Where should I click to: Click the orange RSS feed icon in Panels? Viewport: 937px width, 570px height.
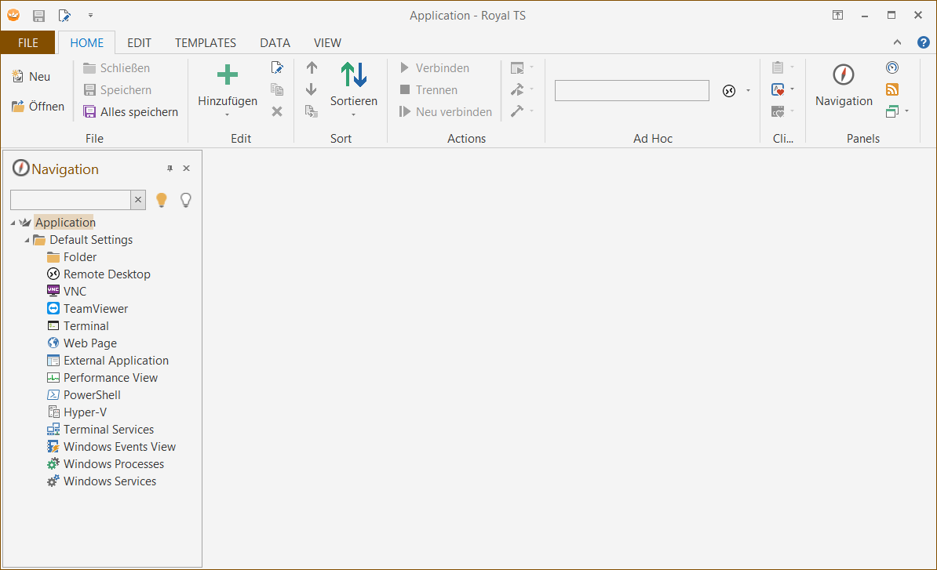(x=892, y=89)
